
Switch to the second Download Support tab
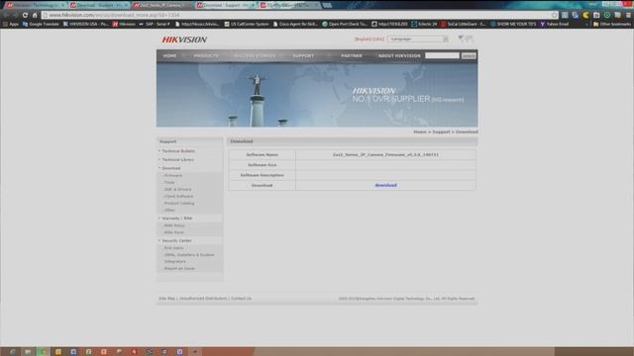point(99,5)
